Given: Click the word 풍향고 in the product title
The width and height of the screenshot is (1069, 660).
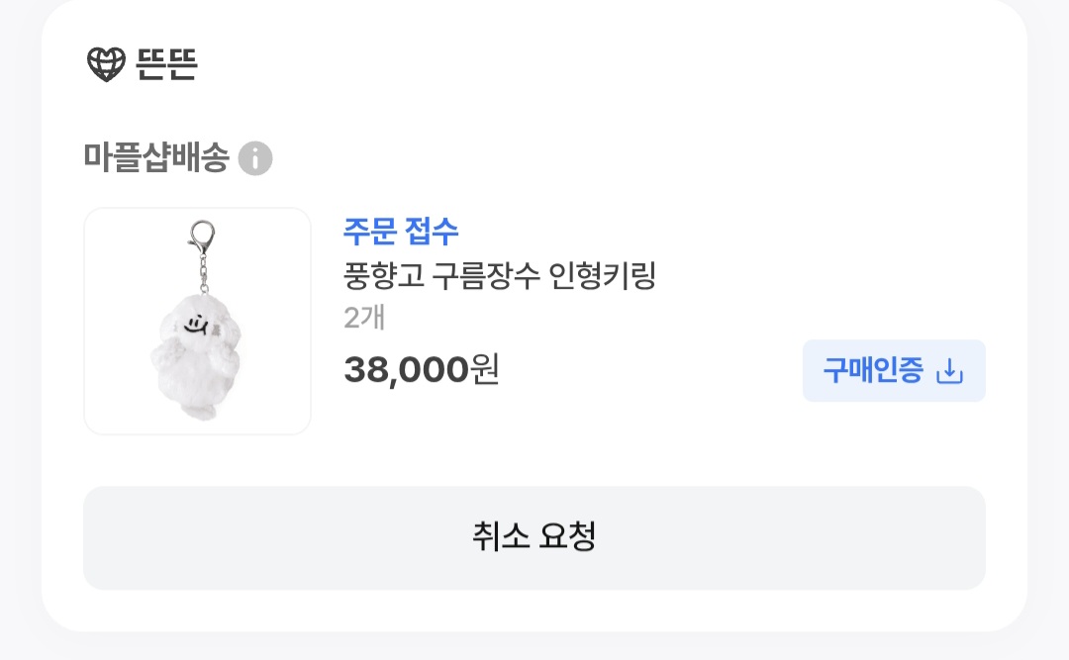Looking at the screenshot, I should click(384, 276).
